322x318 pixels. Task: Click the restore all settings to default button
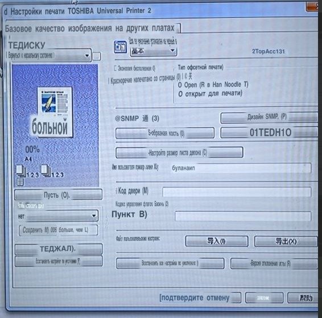(x=170, y=263)
